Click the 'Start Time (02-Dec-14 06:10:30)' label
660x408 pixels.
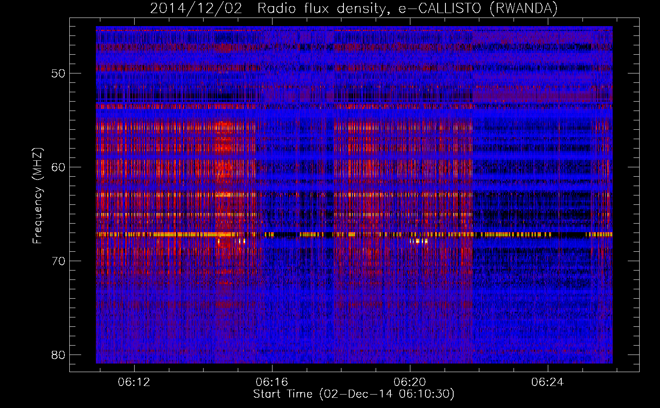click(354, 394)
